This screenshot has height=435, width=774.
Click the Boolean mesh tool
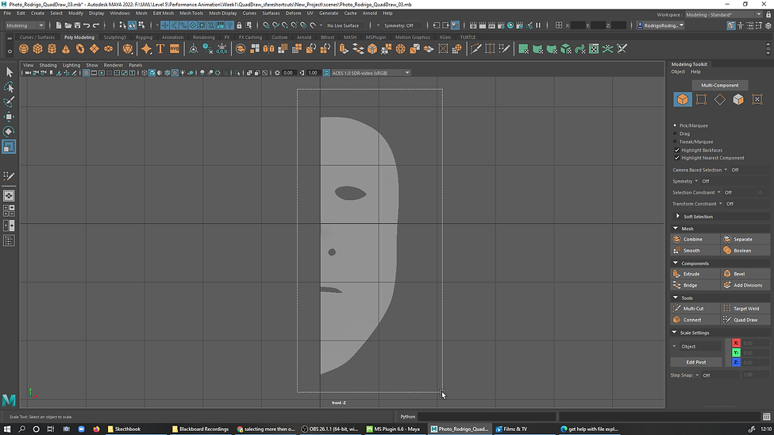(745, 250)
